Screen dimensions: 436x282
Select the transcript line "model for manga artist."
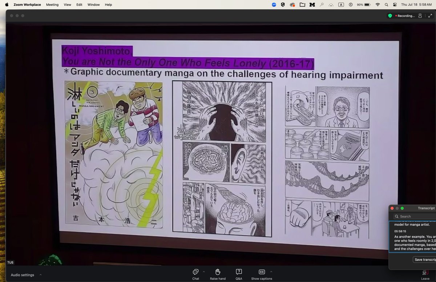point(412,225)
